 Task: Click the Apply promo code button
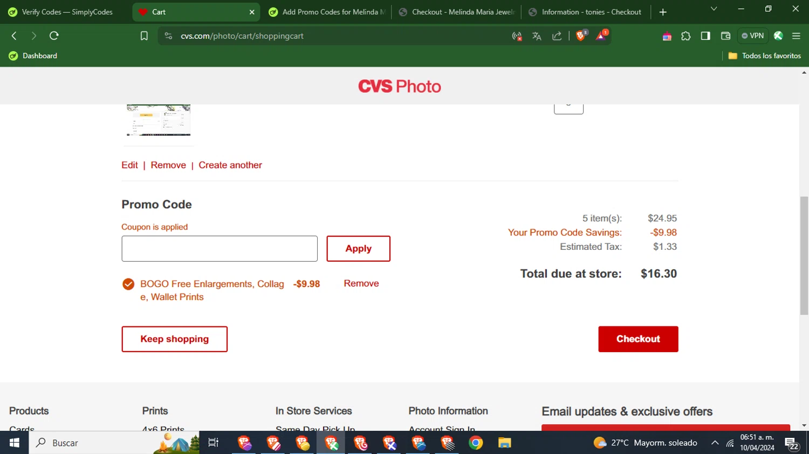(x=358, y=249)
